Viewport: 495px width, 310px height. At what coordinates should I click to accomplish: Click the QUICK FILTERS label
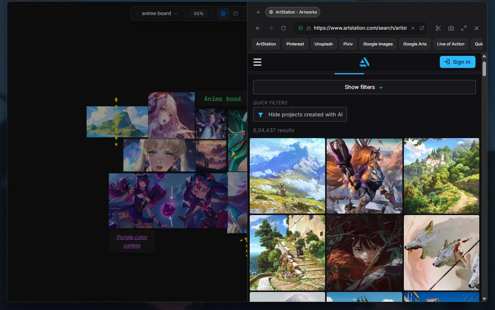point(270,102)
